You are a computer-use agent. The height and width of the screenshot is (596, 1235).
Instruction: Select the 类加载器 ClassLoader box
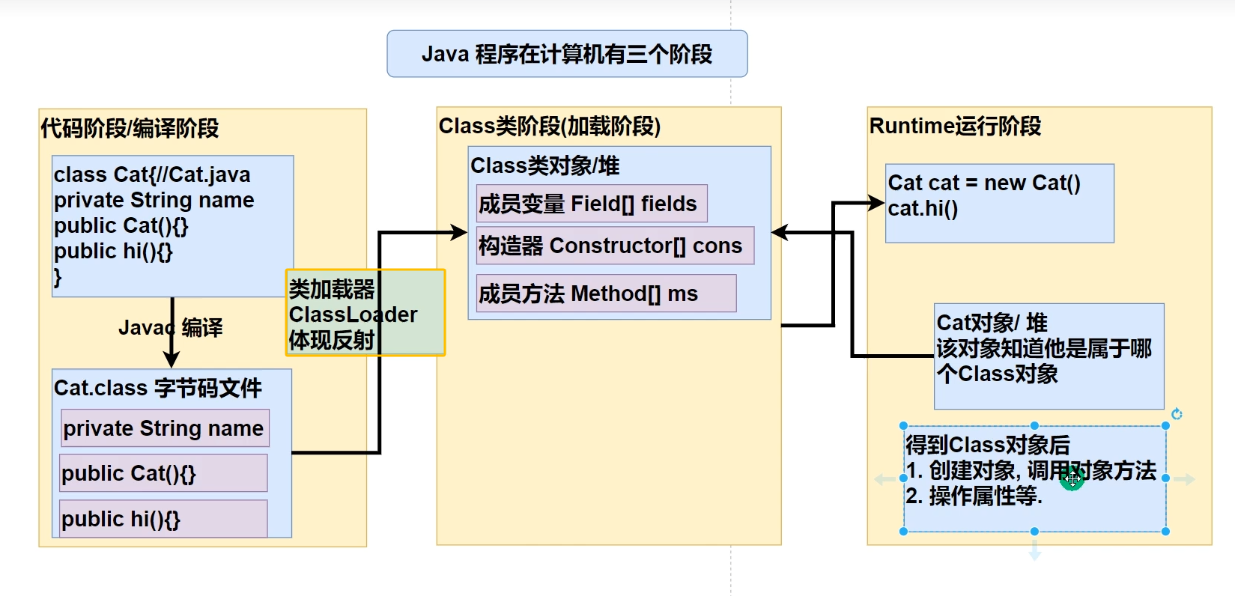coord(365,312)
